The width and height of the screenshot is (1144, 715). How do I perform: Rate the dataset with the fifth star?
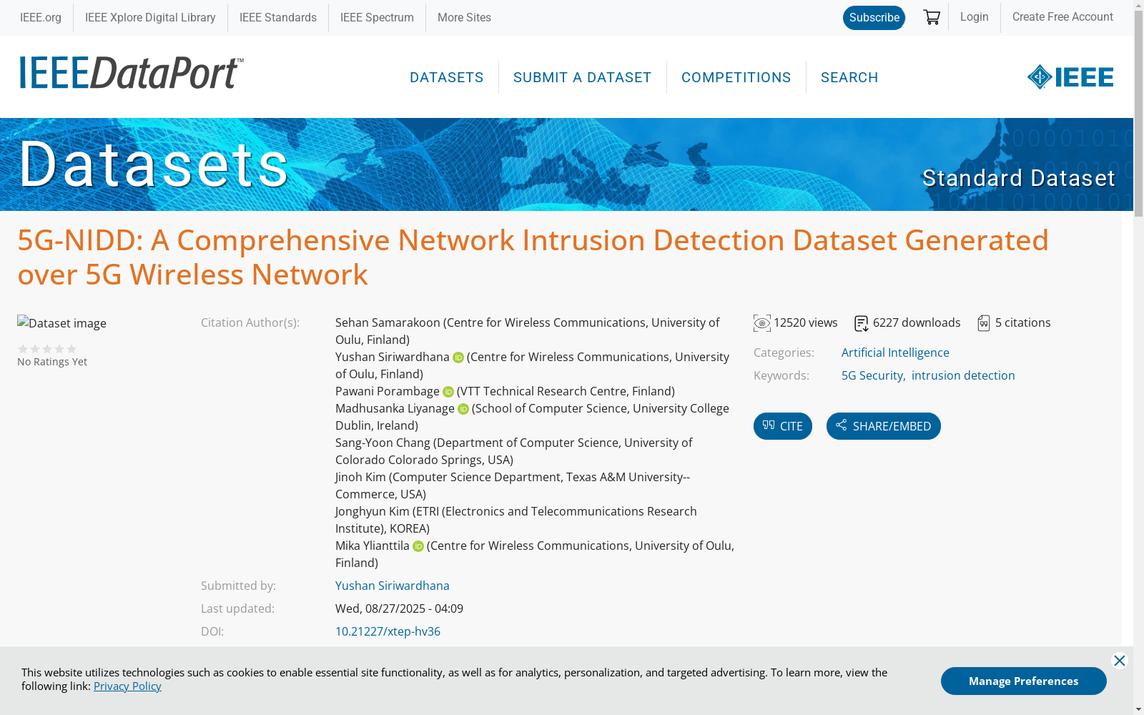pos(71,349)
